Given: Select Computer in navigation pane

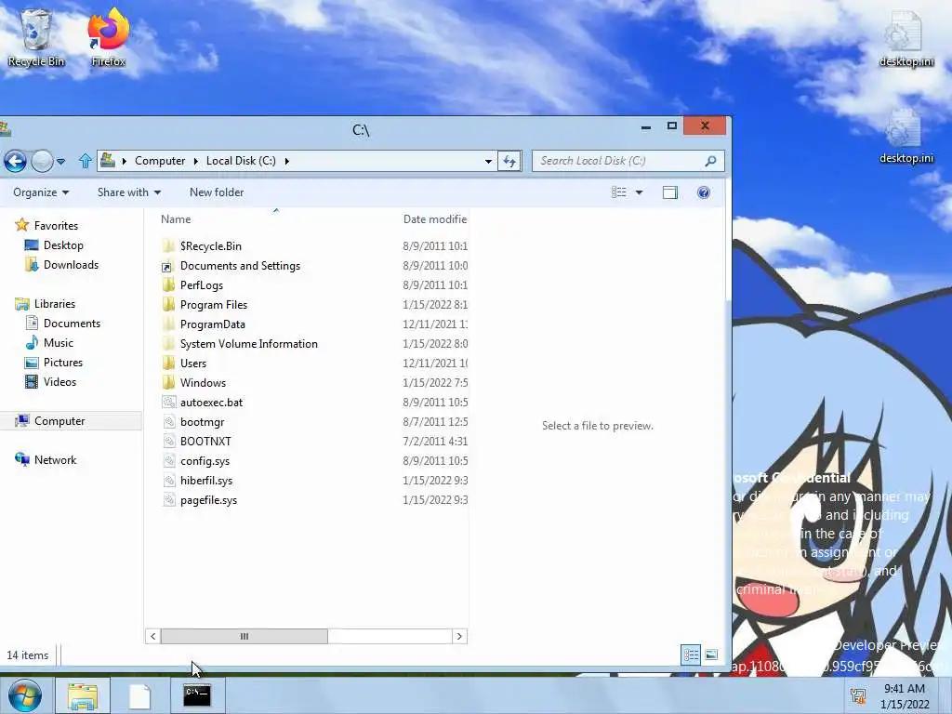Looking at the screenshot, I should pyautogui.click(x=59, y=421).
